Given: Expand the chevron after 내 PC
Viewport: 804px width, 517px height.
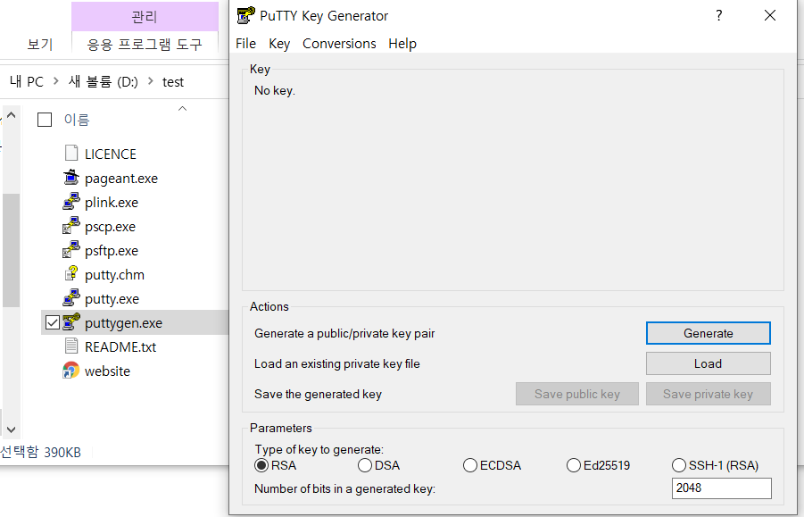Looking at the screenshot, I should pos(56,81).
